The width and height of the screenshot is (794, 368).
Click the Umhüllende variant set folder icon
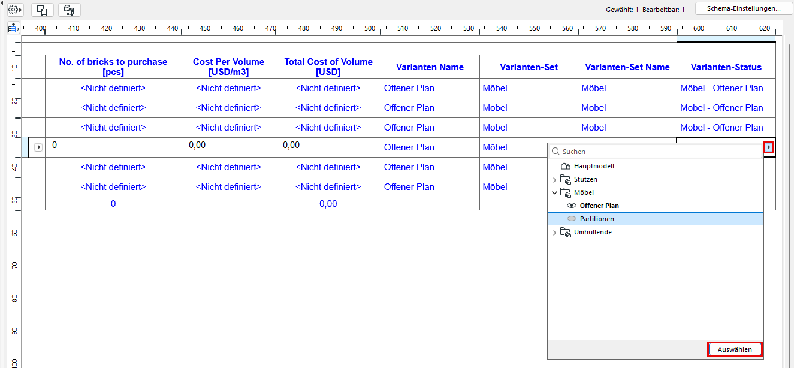click(566, 232)
